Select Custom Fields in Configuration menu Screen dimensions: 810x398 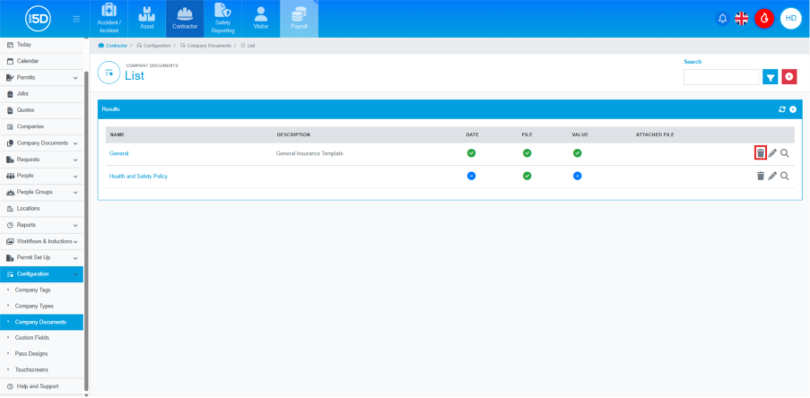point(32,338)
